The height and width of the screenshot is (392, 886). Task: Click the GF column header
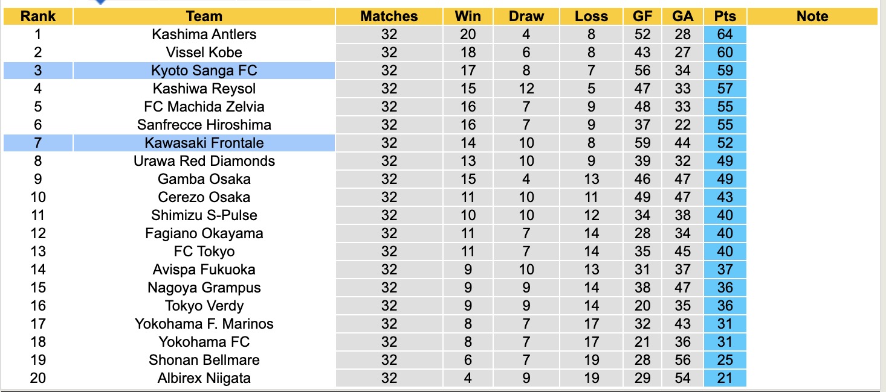(642, 16)
